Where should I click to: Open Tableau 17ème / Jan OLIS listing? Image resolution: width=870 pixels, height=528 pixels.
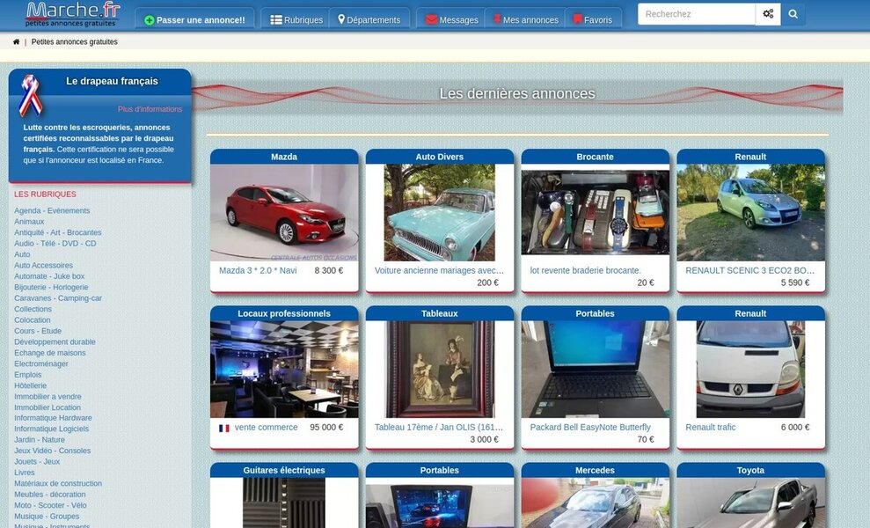tap(439, 428)
